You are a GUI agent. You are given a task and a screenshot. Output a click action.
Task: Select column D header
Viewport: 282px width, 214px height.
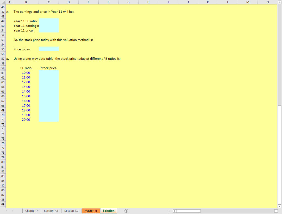pyautogui.click(x=69, y=2)
